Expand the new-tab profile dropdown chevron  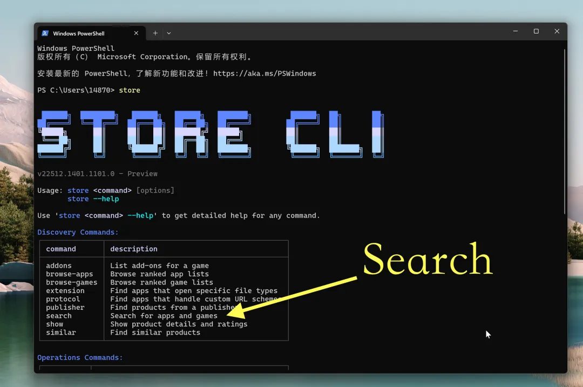point(169,33)
